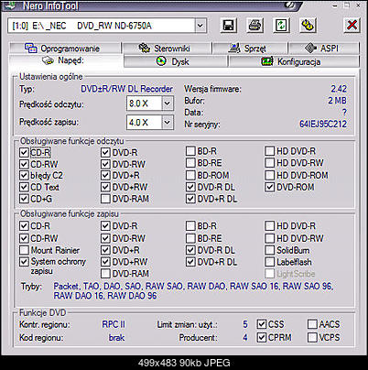Expand the Prędkość odczytu speed dropdown

pyautogui.click(x=168, y=103)
